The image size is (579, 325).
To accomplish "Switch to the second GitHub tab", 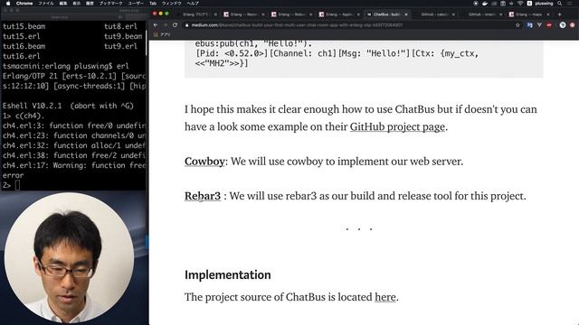I will tap(481, 14).
